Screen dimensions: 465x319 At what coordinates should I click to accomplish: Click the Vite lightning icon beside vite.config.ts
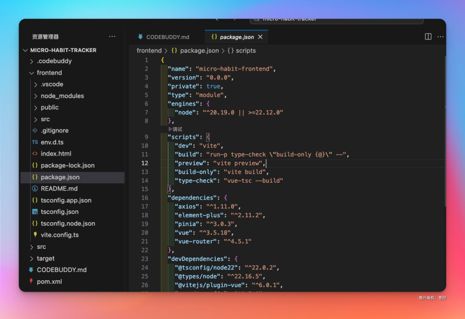(35, 235)
